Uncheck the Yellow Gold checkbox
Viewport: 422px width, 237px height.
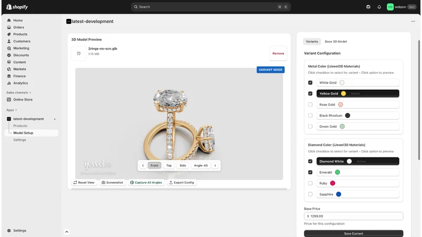pyautogui.click(x=310, y=94)
